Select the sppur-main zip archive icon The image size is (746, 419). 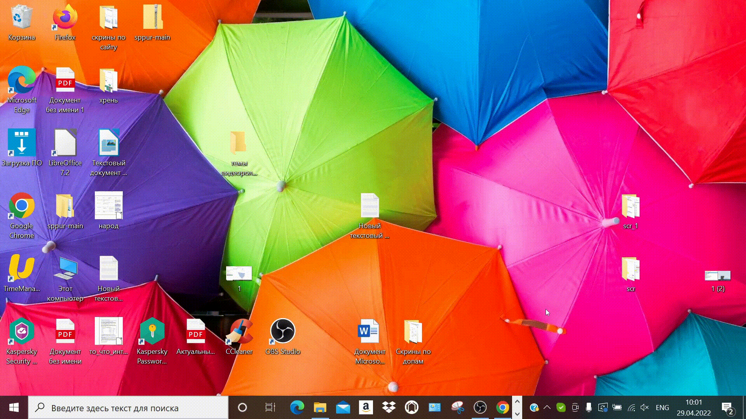152,23
